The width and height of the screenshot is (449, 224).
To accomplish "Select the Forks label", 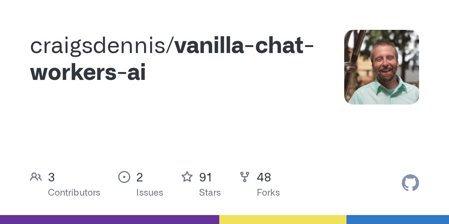I will pos(268,193).
